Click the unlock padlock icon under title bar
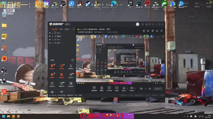 click(148, 31)
